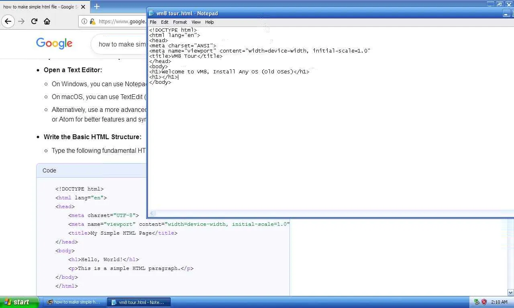Click 'Write the Basic HTML Structure:' heading in browser
The image size is (514, 308).
click(x=92, y=137)
